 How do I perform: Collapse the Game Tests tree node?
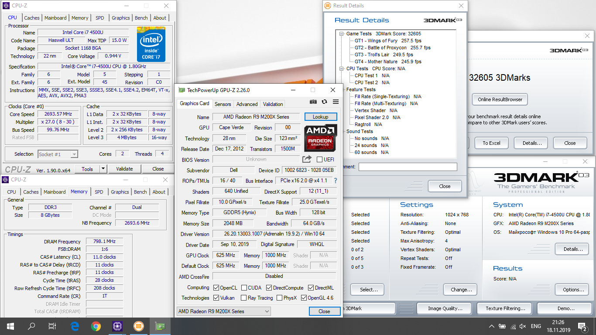[342, 34]
